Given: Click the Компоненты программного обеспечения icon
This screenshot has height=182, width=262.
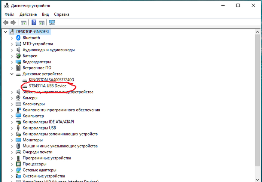Looking at the screenshot, I should tap(18, 110).
